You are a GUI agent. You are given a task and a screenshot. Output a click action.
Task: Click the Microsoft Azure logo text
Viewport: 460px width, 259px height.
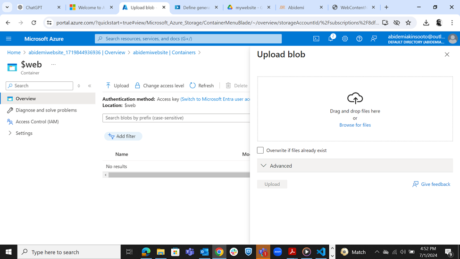(44, 38)
